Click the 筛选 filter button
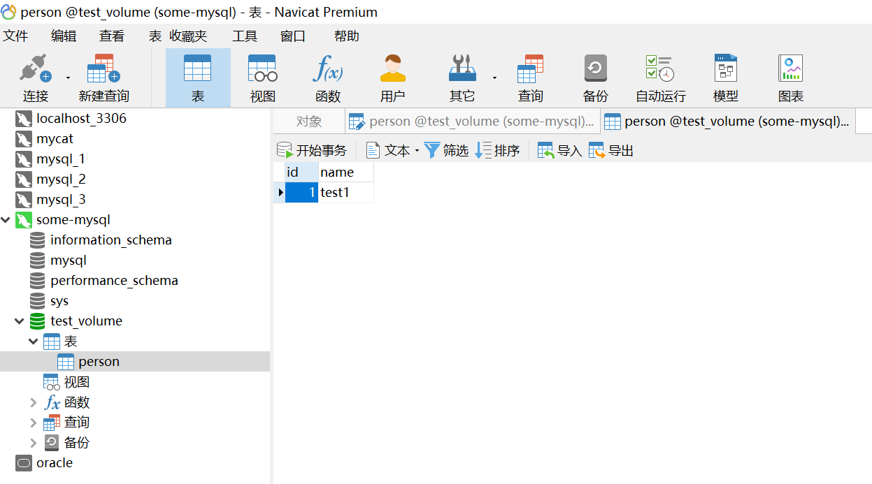Viewport: 872px width, 484px height. [x=446, y=150]
